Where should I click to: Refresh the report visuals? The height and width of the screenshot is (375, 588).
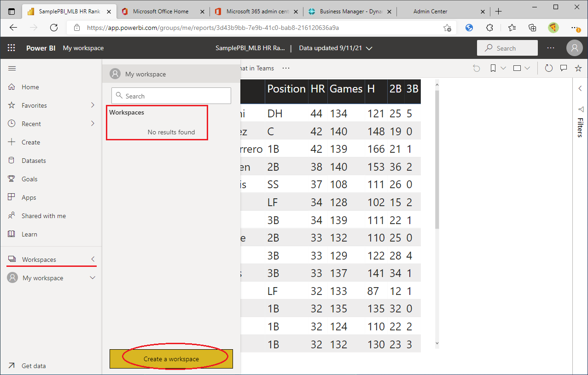point(548,68)
